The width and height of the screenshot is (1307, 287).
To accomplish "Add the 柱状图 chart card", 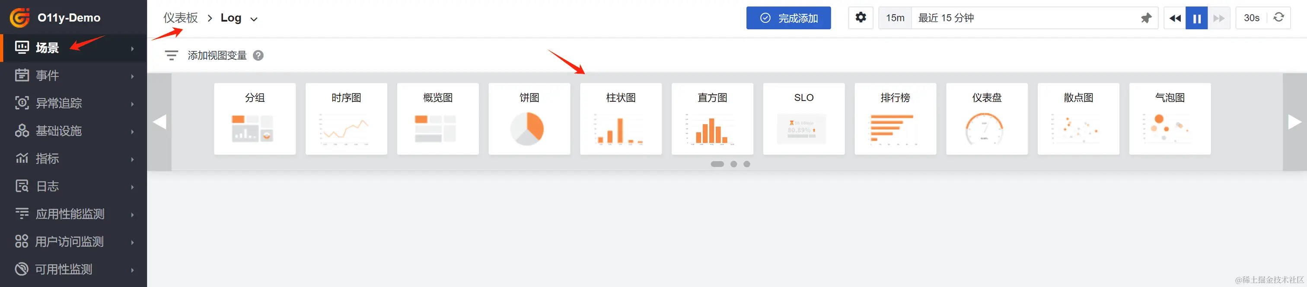I will click(x=621, y=119).
